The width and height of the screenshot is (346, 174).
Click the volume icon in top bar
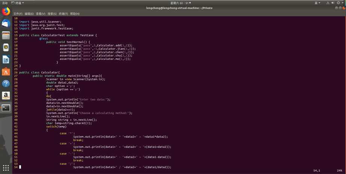tap(333, 3)
